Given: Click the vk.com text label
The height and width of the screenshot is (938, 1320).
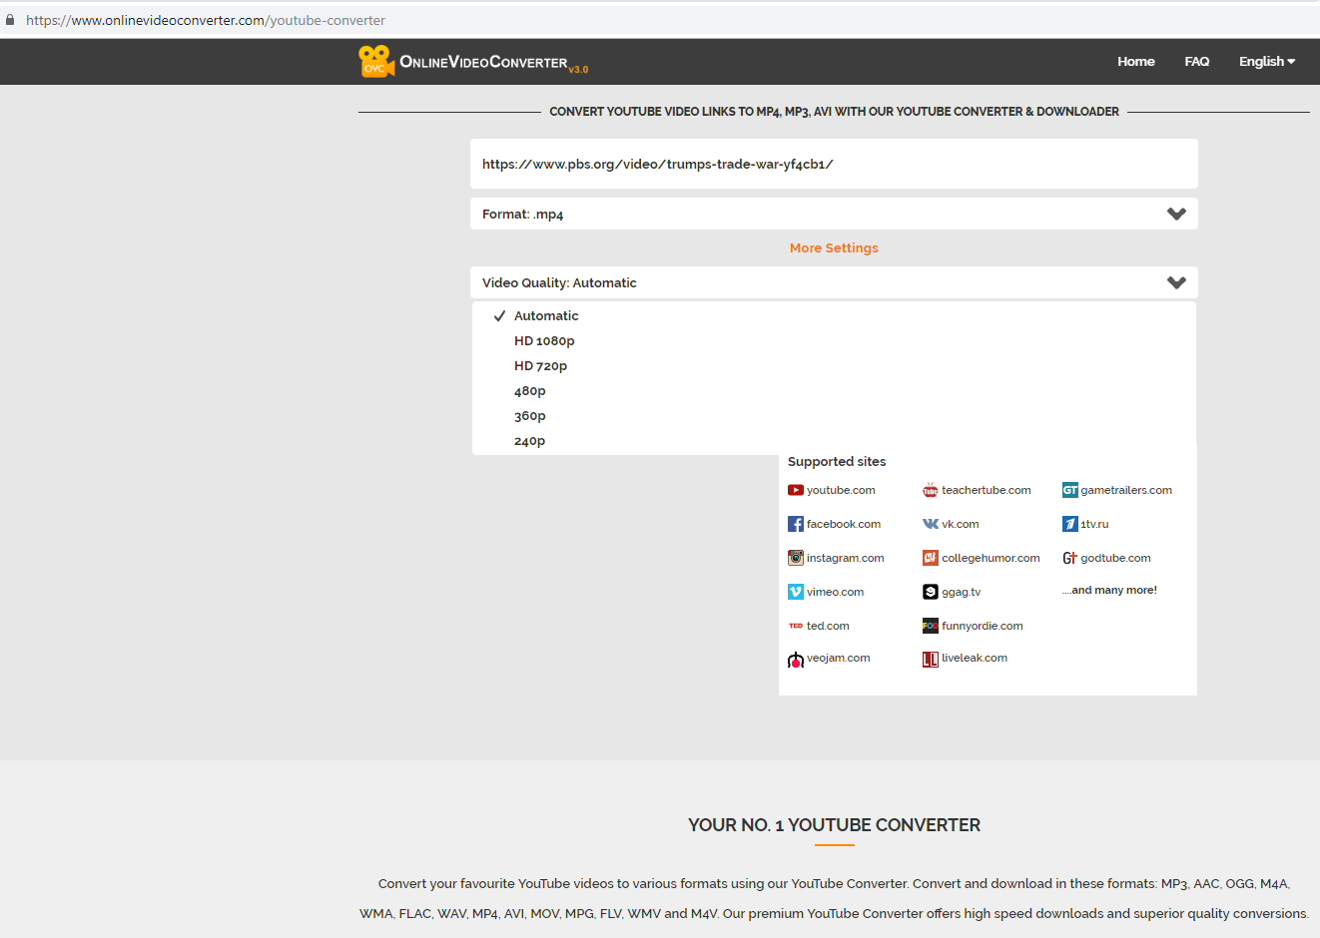Looking at the screenshot, I should click(x=961, y=524).
